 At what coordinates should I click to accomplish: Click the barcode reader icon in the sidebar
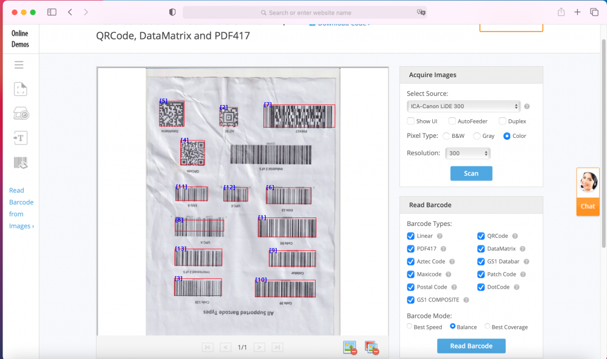click(x=21, y=163)
